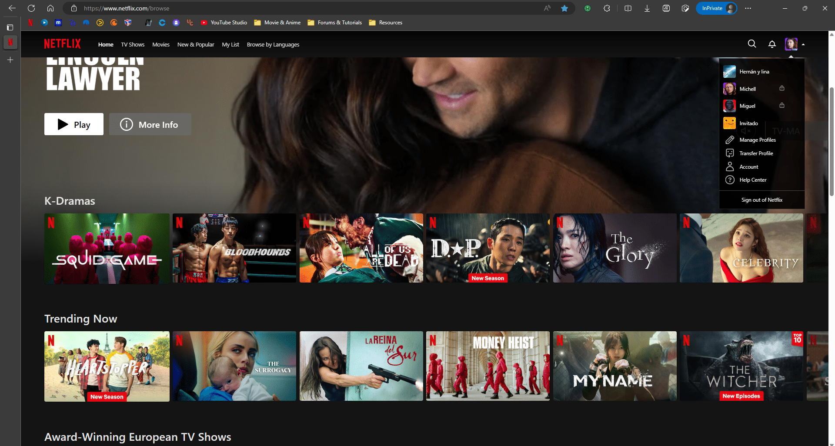Click the browser address bar URL

click(x=127, y=8)
